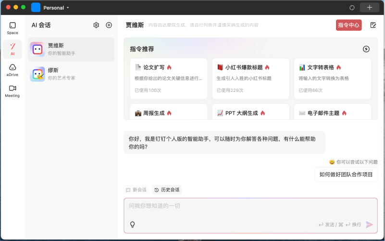385x241 pixels.
Task: Choose the 文字转表格 command card
Action: tap(332, 78)
